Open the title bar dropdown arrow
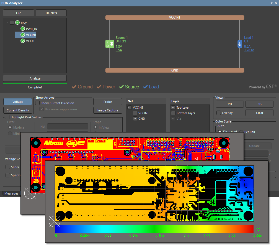Screen dimensions: 279x245 click(272, 3)
